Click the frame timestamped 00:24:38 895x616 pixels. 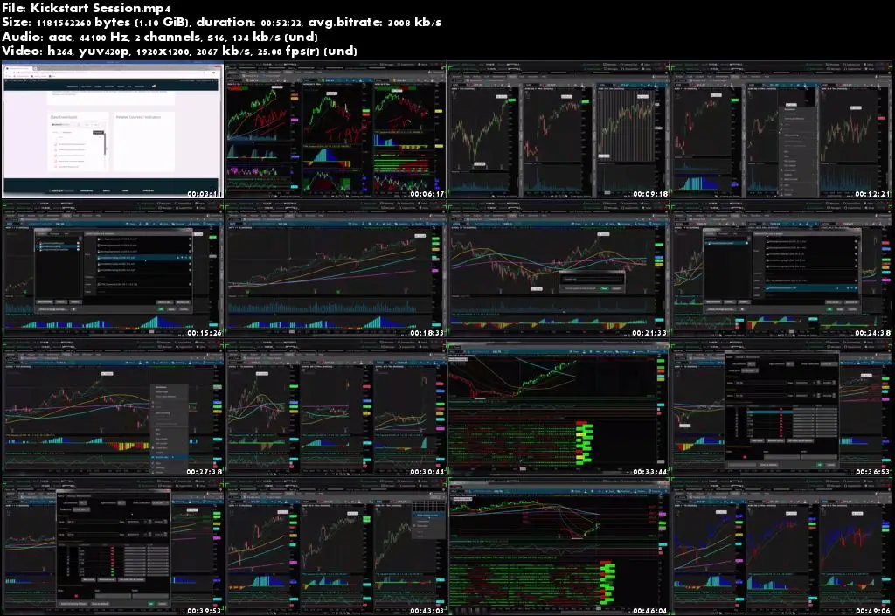coord(781,269)
